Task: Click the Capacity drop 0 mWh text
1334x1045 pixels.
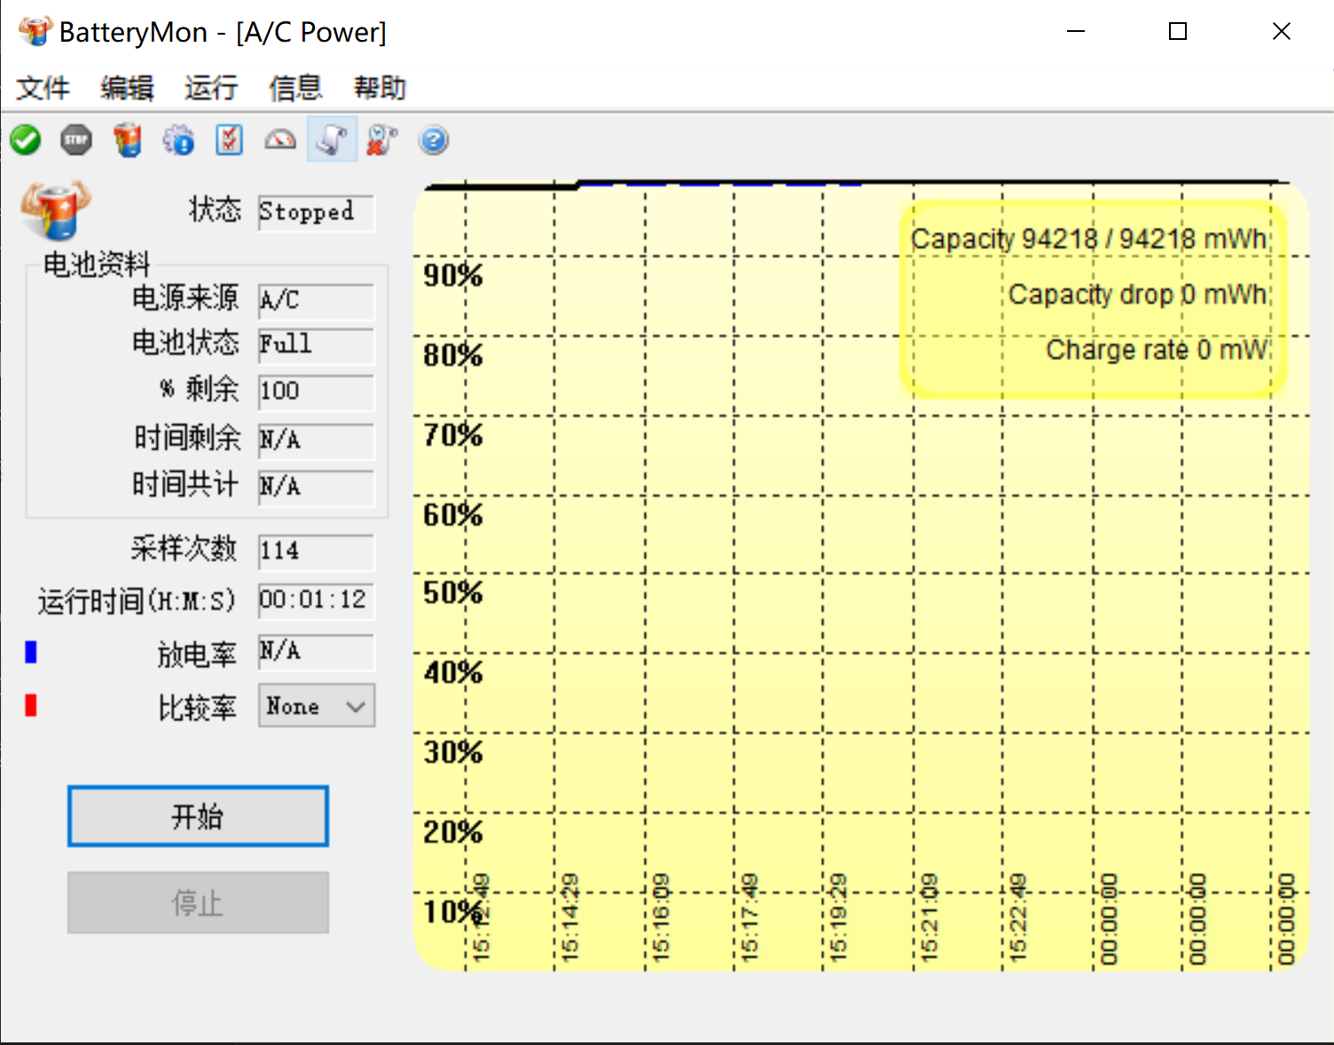Action: point(1138,294)
